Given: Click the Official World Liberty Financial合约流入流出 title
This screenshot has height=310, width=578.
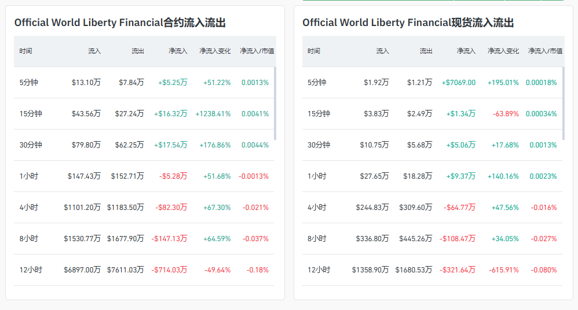Looking at the screenshot, I should [120, 23].
